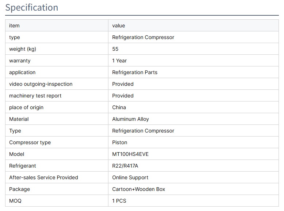This screenshot has width=284, height=211.
Task: Click the 'Online Support' value
Action: click(130, 177)
